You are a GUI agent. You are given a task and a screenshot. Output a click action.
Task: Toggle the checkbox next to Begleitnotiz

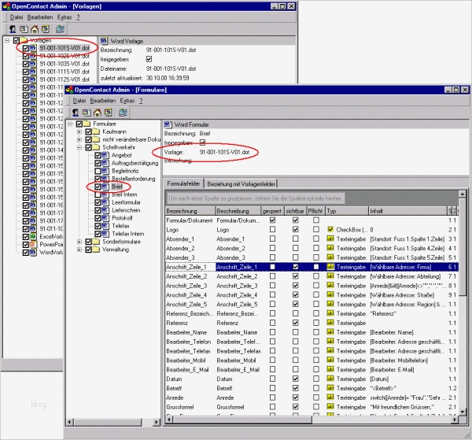click(x=98, y=171)
